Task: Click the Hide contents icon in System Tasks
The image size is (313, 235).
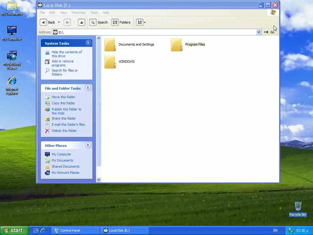Action: click(47, 53)
